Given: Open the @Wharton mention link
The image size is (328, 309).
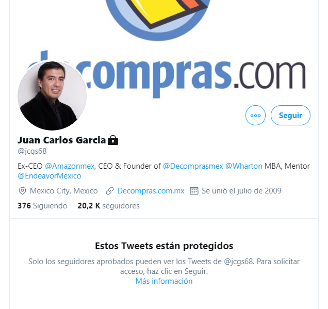Looking at the screenshot, I should pyautogui.click(x=244, y=166).
